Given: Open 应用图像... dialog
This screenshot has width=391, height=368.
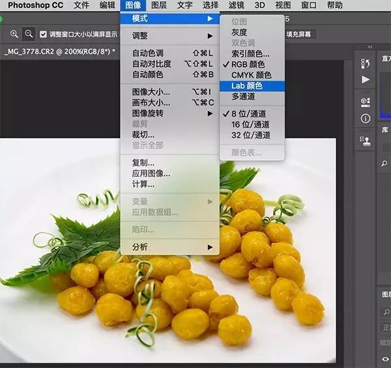Looking at the screenshot, I should tap(170, 173).
